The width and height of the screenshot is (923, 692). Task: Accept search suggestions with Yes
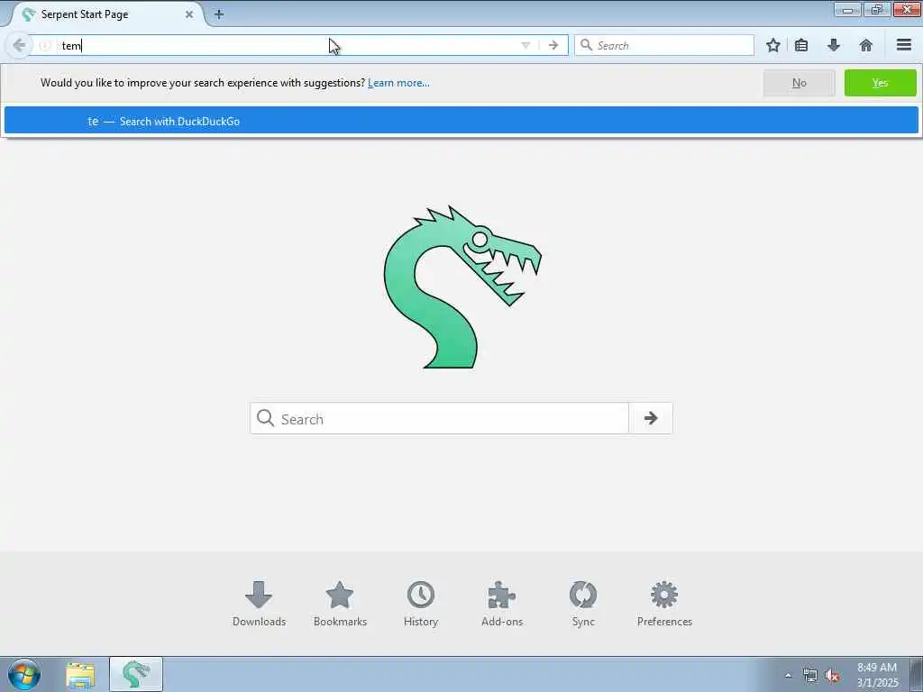pyautogui.click(x=880, y=83)
